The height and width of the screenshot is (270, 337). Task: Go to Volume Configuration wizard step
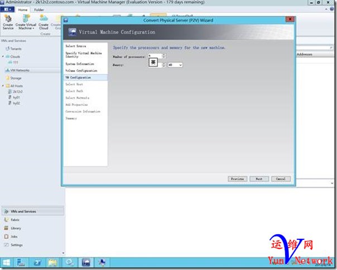[81, 70]
